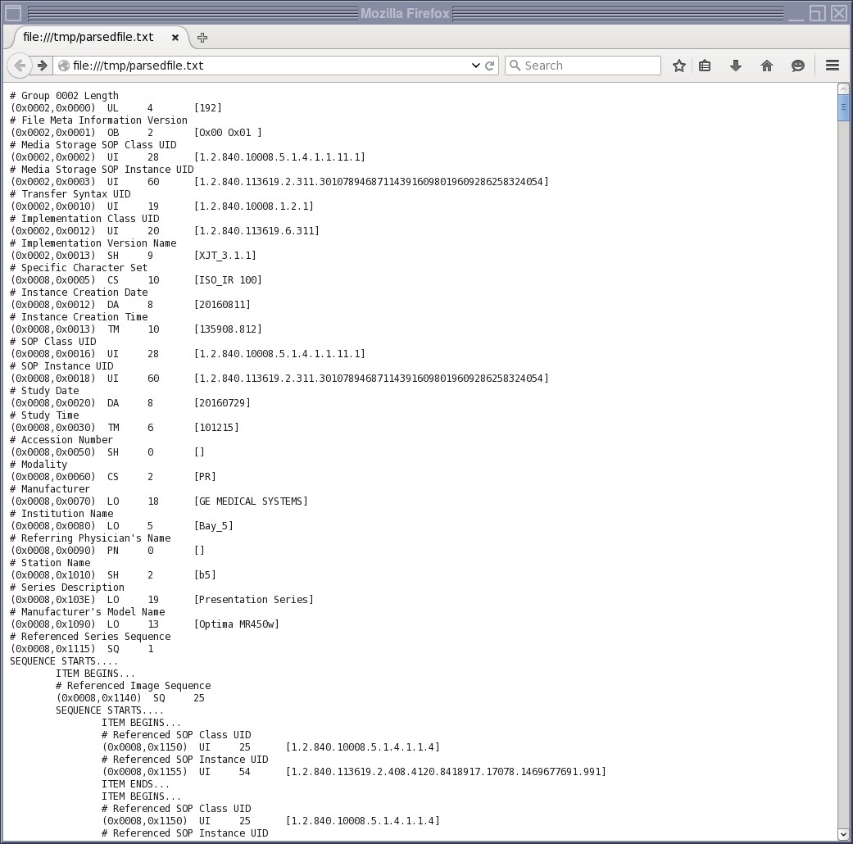Open the Hello smiley chat icon
Screen dimensions: 853x844
(x=798, y=66)
